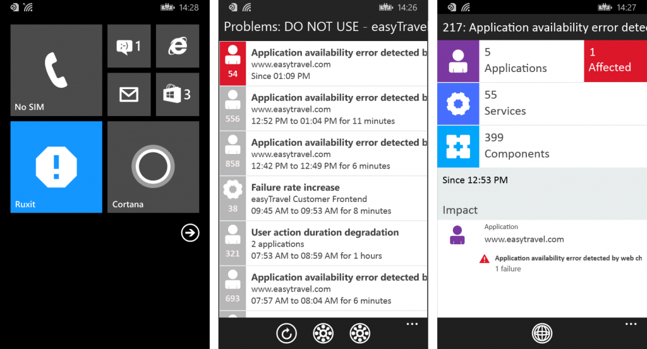Viewport: 647px width, 349px height.
Task: Open problem lasting 12:42 PM to 12:49 PM
Action: (323, 153)
